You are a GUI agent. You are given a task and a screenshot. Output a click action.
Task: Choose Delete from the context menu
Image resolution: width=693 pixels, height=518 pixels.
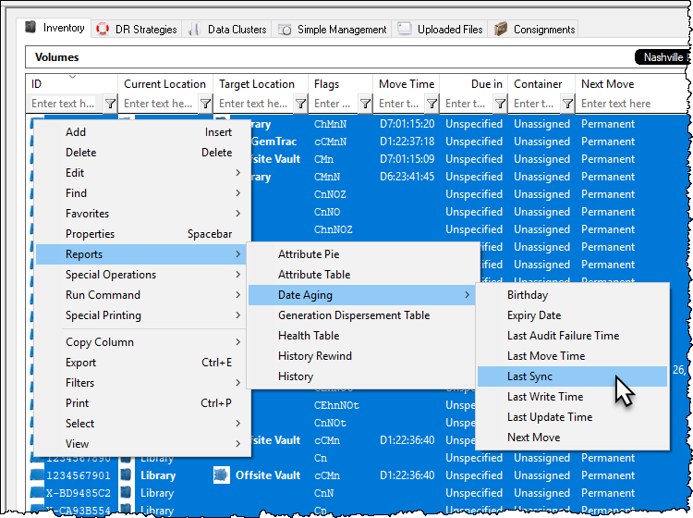tap(142, 153)
